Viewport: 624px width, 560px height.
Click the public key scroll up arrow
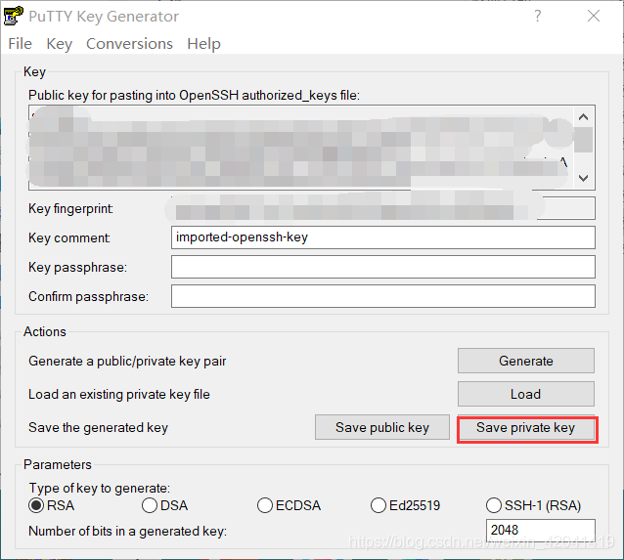pos(583,117)
